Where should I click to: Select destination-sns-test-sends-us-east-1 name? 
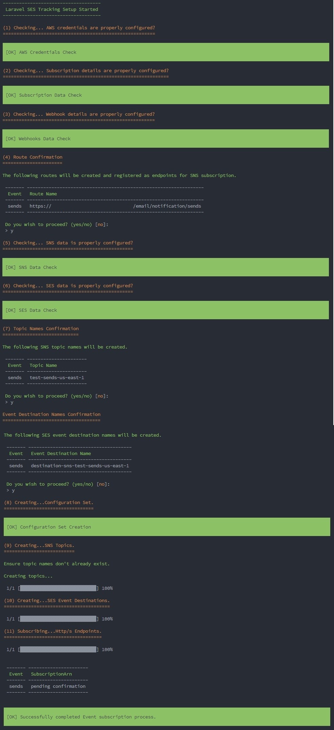click(x=80, y=466)
